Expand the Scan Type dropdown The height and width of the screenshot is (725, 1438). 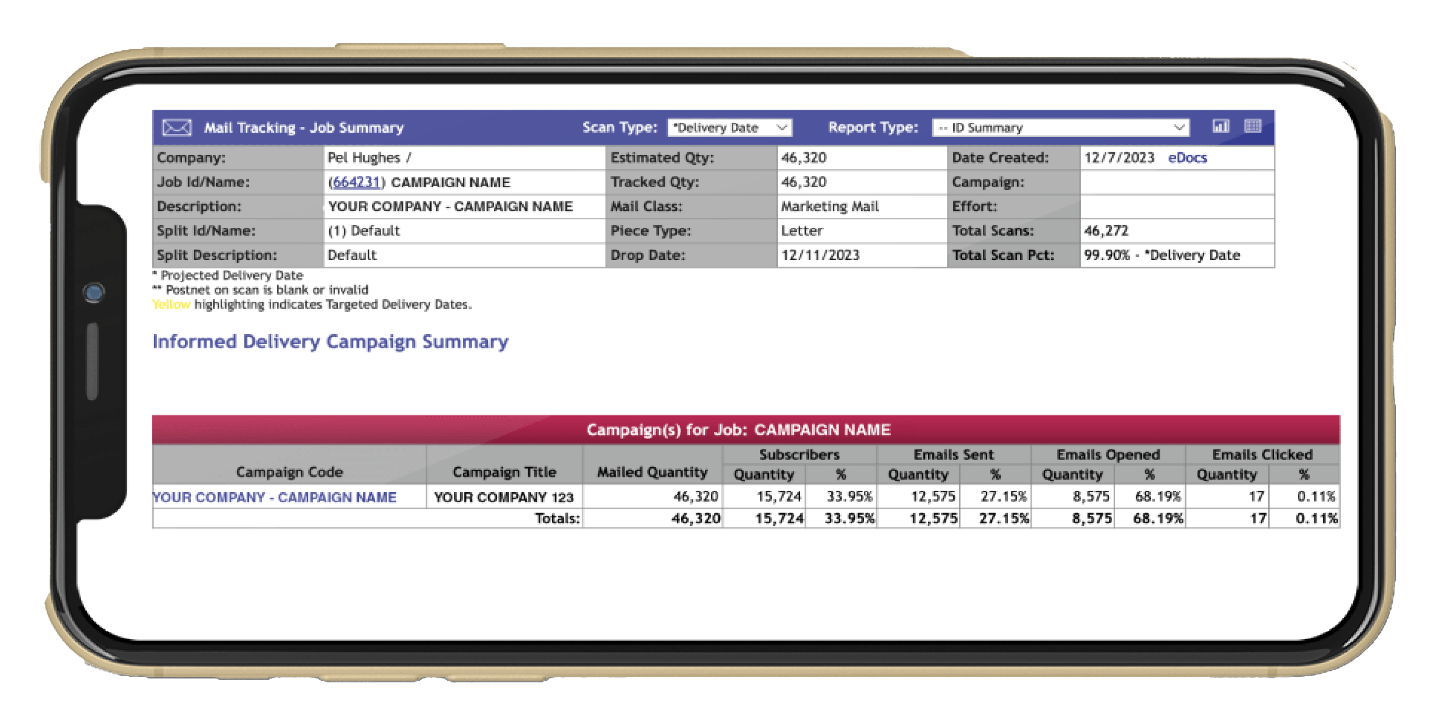pos(729,128)
